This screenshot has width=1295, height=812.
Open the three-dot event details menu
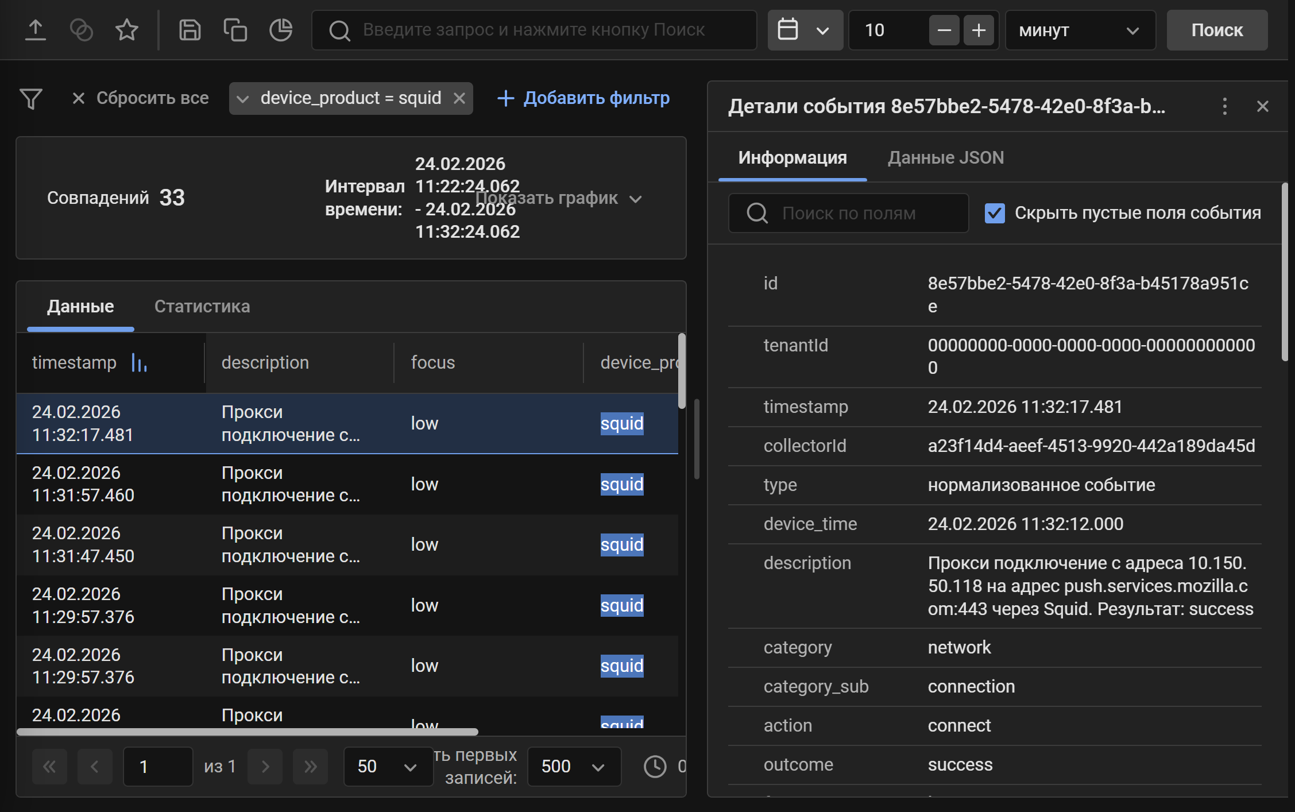(x=1224, y=106)
